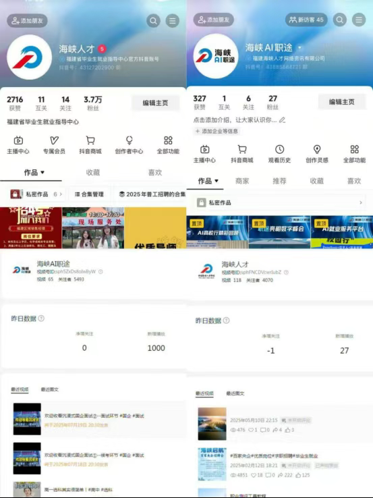Tap the red notification badge 5

(102, 49)
